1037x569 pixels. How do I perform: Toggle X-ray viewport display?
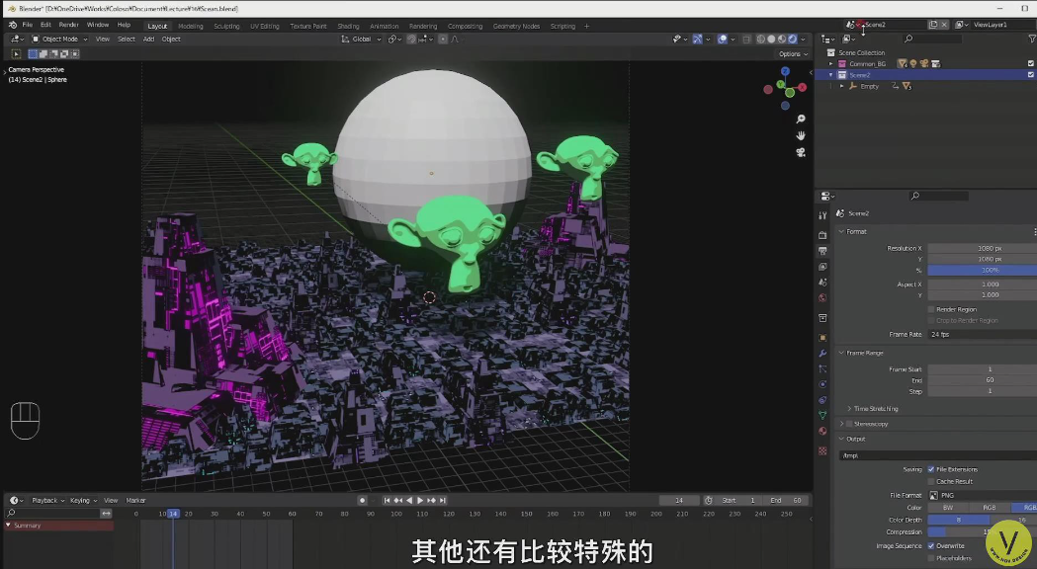pos(746,39)
